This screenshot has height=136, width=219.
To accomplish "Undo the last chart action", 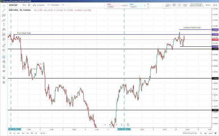I will [x=63, y=5].
